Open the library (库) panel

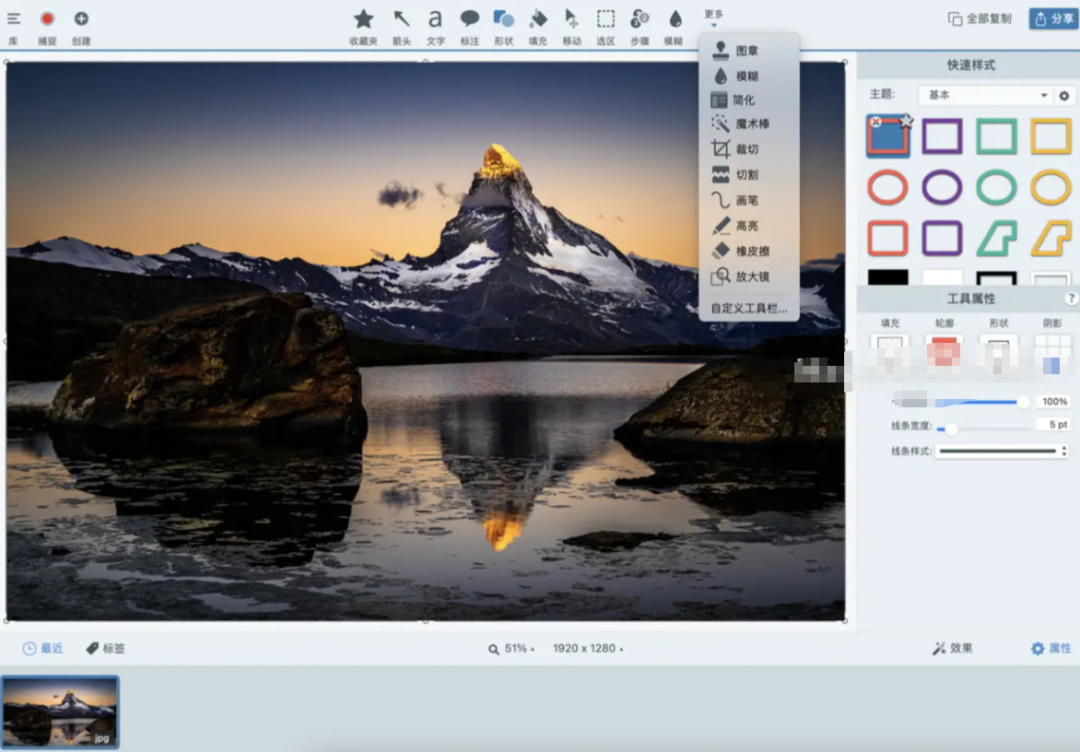pos(13,26)
